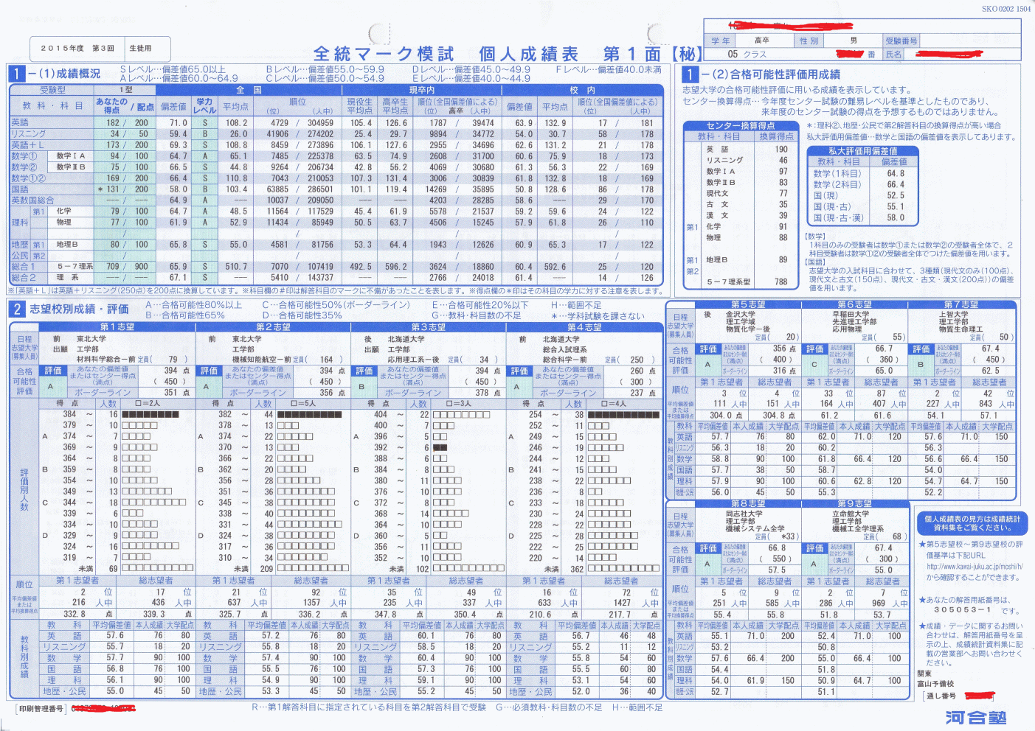This screenshot has height=731, width=1035.
Task: Open the kawai-juku.ac.jp moshi URL
Action: point(975,567)
